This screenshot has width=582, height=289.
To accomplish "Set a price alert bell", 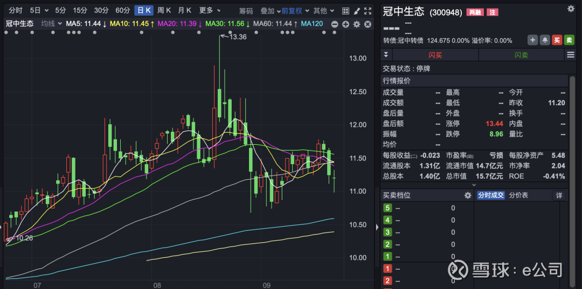I will click(544, 40).
